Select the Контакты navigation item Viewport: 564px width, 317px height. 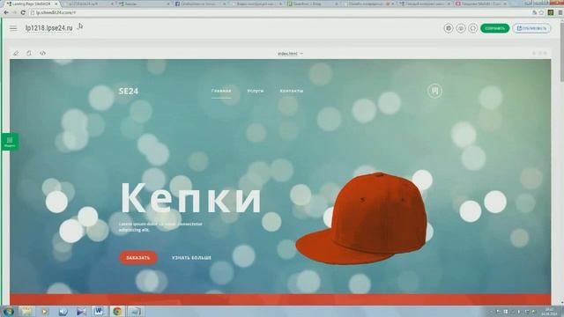292,91
